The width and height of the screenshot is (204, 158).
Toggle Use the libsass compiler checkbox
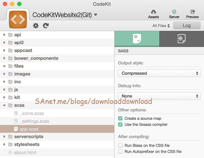[120, 125]
